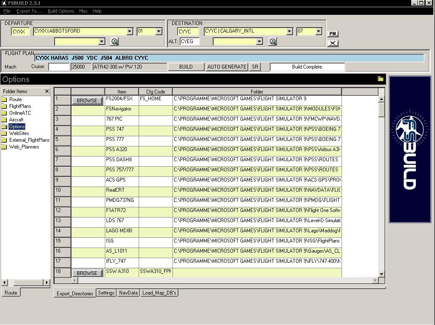
Task: Click the BUILD button
Action: pos(186,67)
